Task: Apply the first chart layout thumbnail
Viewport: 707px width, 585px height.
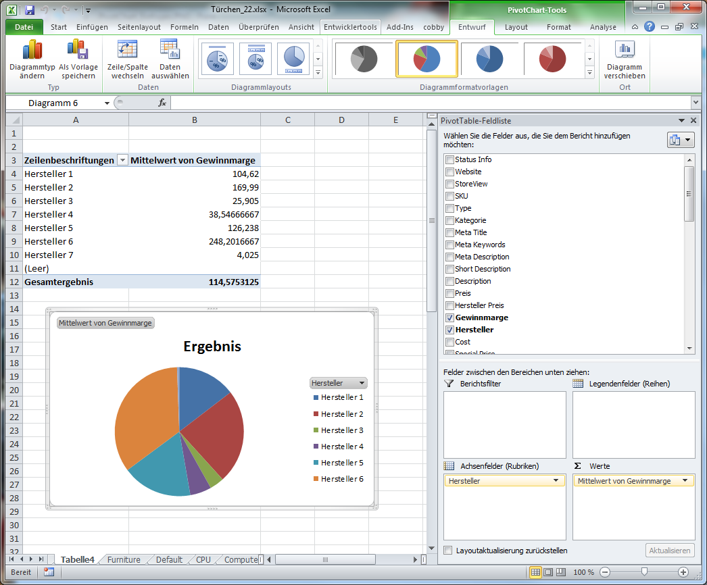Action: pyautogui.click(x=218, y=59)
